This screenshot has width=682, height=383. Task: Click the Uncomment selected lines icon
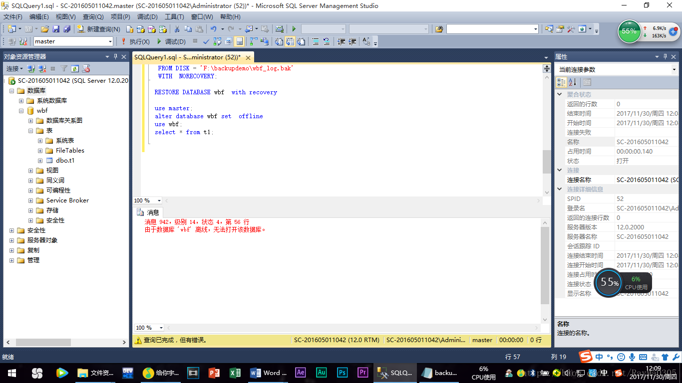(326, 41)
